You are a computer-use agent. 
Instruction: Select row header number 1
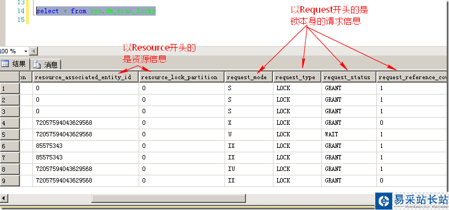10,89
